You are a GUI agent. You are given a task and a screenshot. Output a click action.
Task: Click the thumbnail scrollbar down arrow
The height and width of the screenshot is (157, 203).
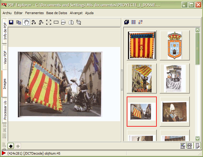(x=197, y=138)
